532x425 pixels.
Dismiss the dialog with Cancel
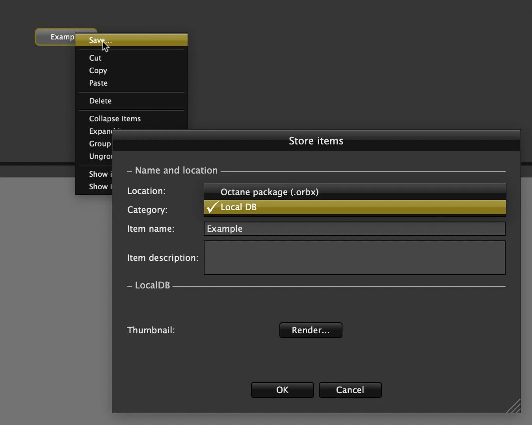pyautogui.click(x=350, y=390)
